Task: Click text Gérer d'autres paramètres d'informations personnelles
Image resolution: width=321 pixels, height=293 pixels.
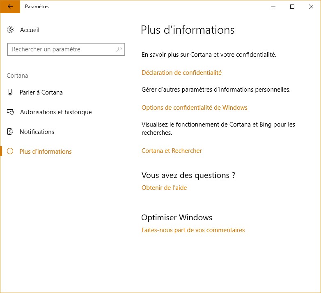Action: [216, 90]
